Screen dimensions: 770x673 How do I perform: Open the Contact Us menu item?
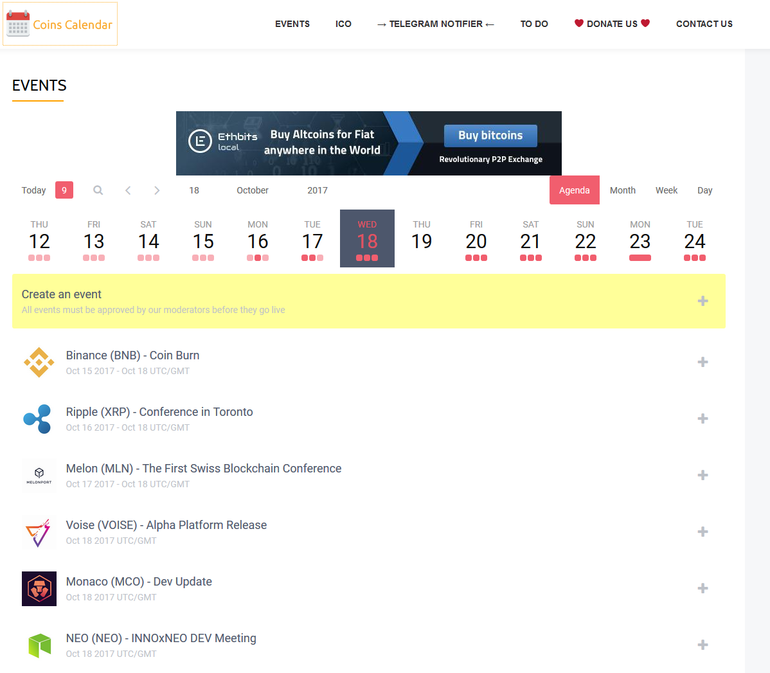click(704, 24)
